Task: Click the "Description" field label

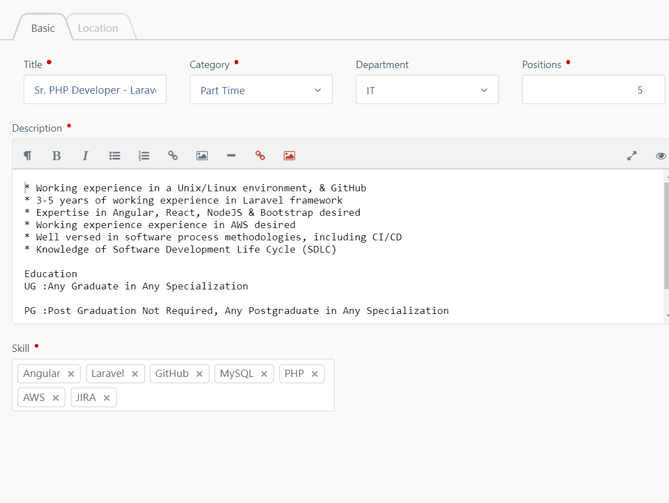Action: tap(37, 128)
